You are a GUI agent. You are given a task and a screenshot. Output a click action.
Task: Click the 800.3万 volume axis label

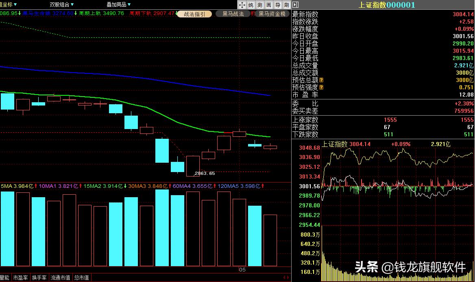click(x=310, y=235)
